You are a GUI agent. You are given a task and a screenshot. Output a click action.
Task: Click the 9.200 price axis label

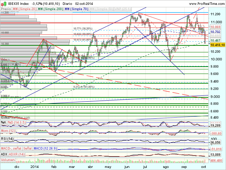tap(215, 89)
